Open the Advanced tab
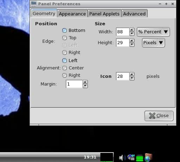 tap(134, 14)
